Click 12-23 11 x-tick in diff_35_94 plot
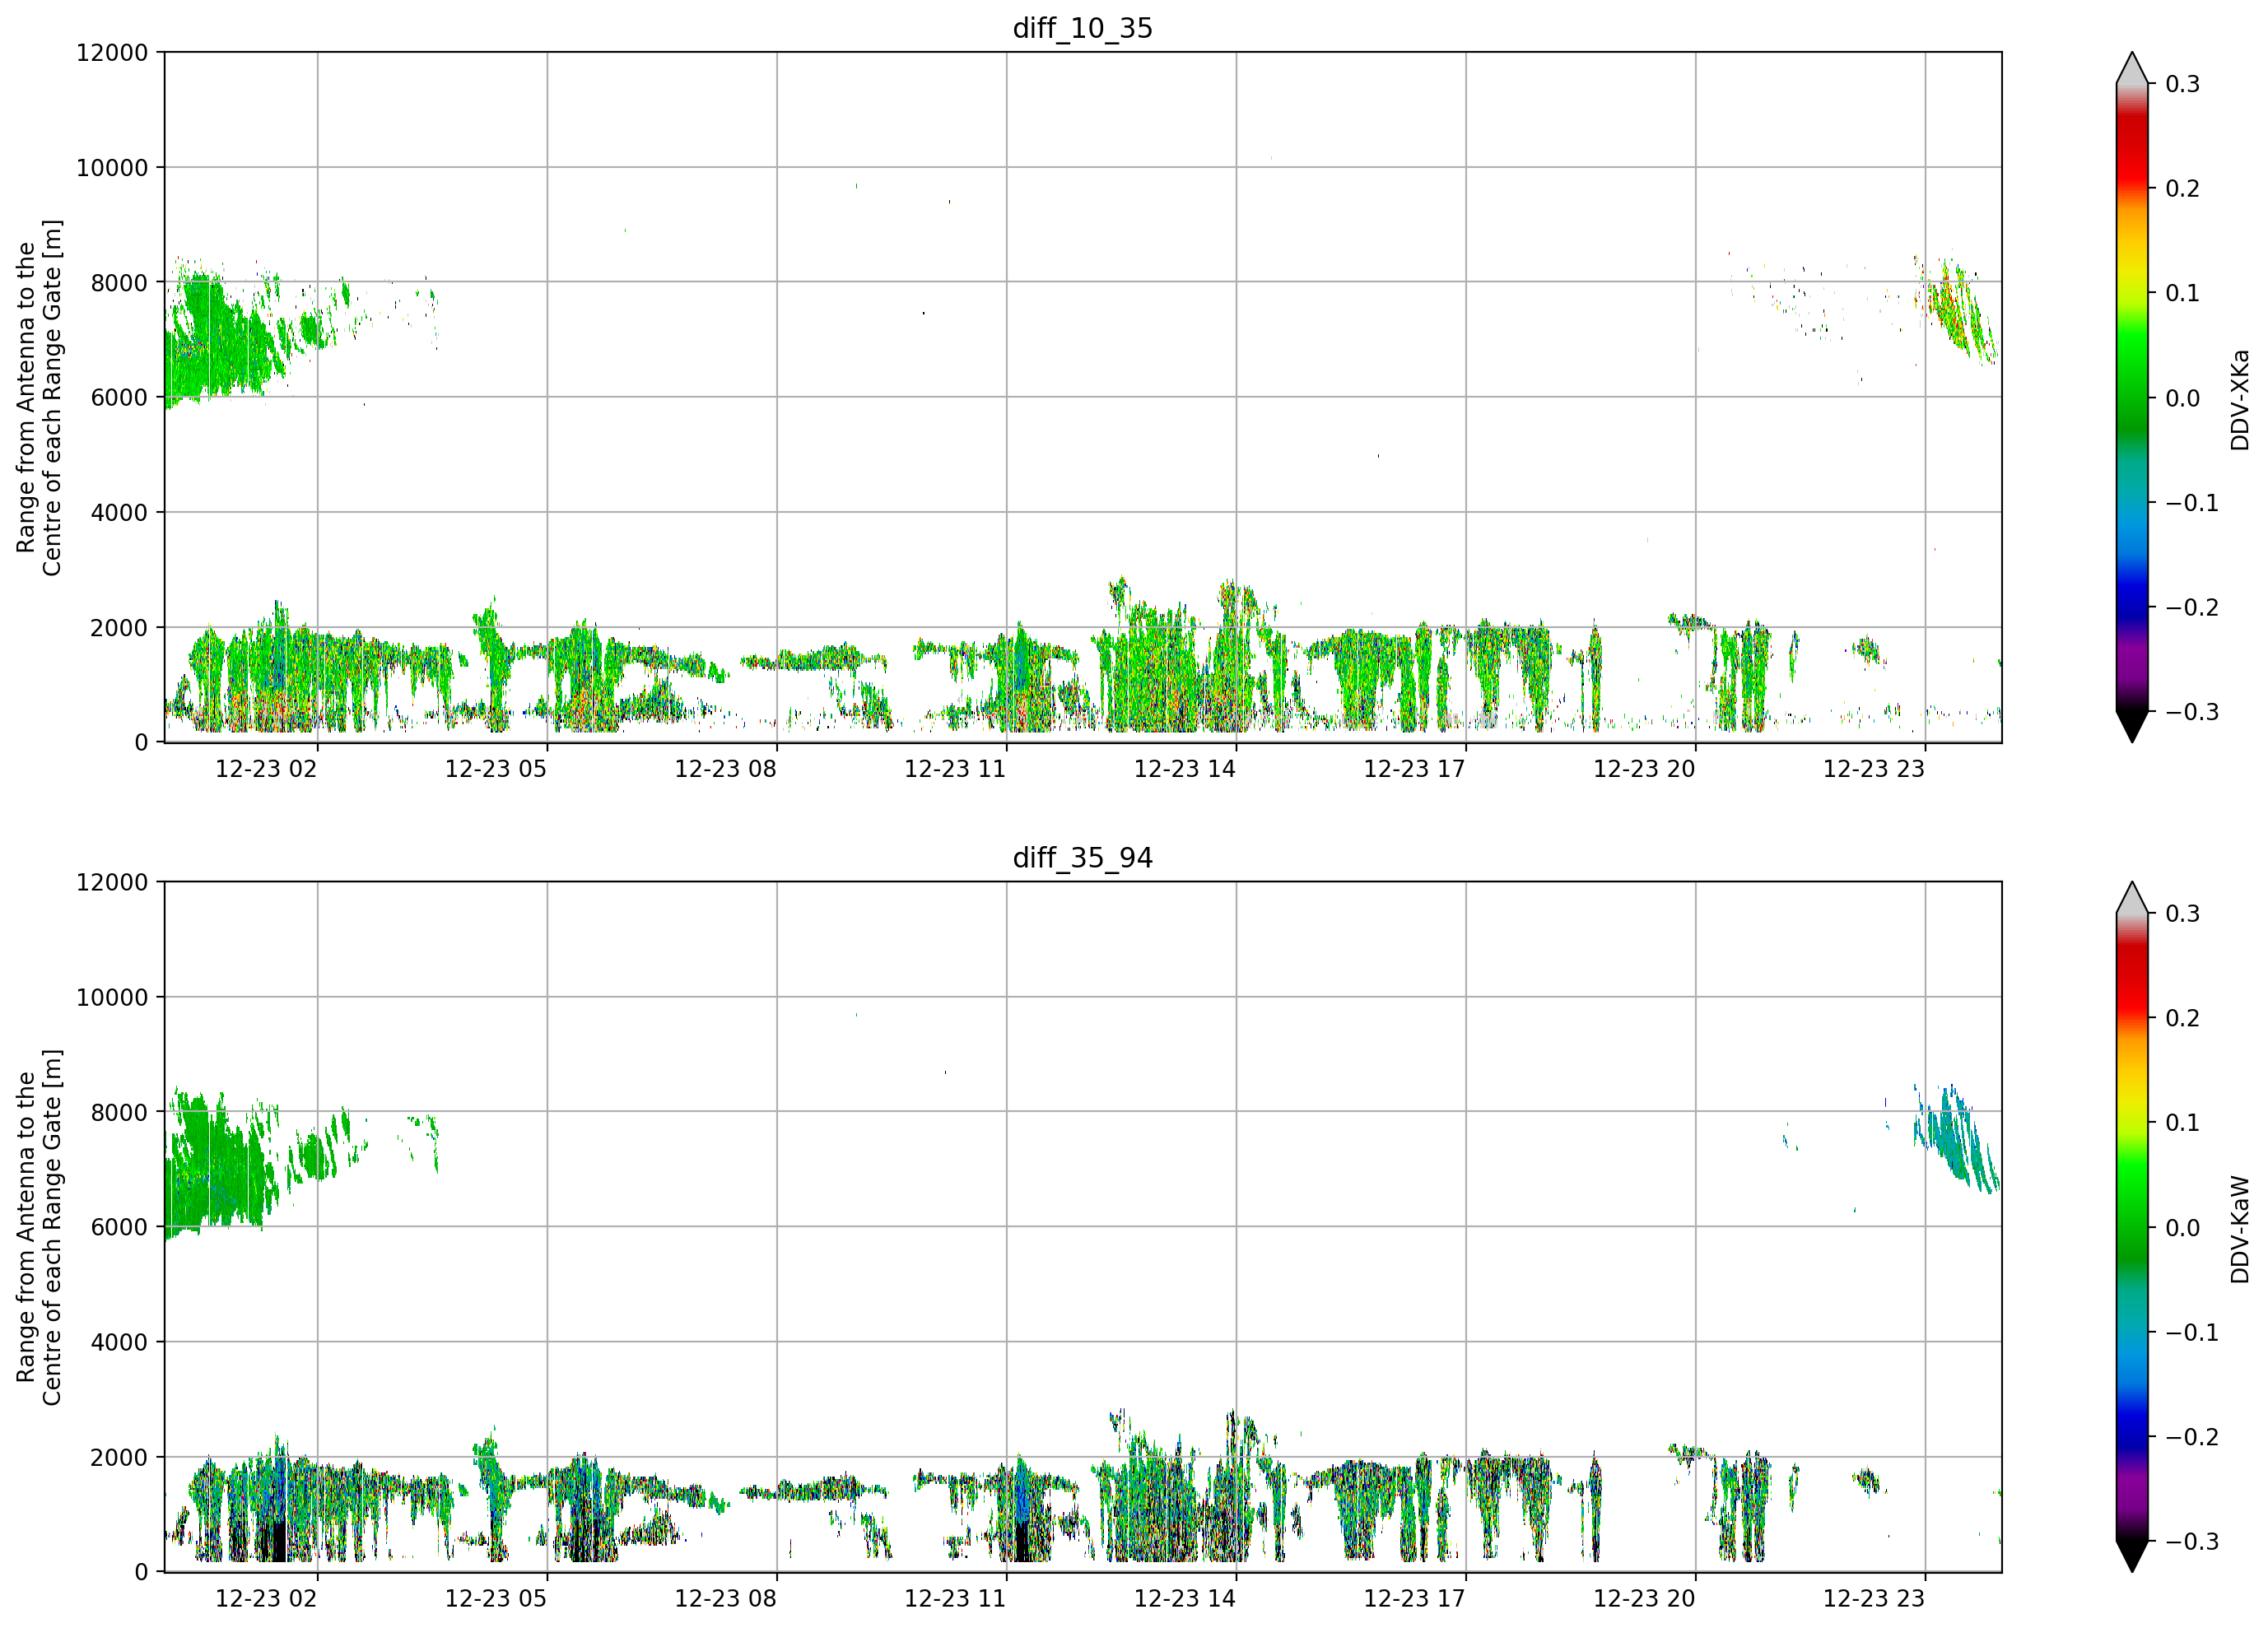 [x=955, y=1598]
